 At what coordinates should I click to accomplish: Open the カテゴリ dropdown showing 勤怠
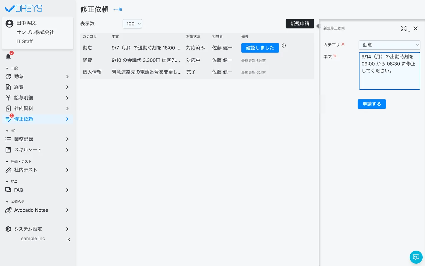pos(390,45)
